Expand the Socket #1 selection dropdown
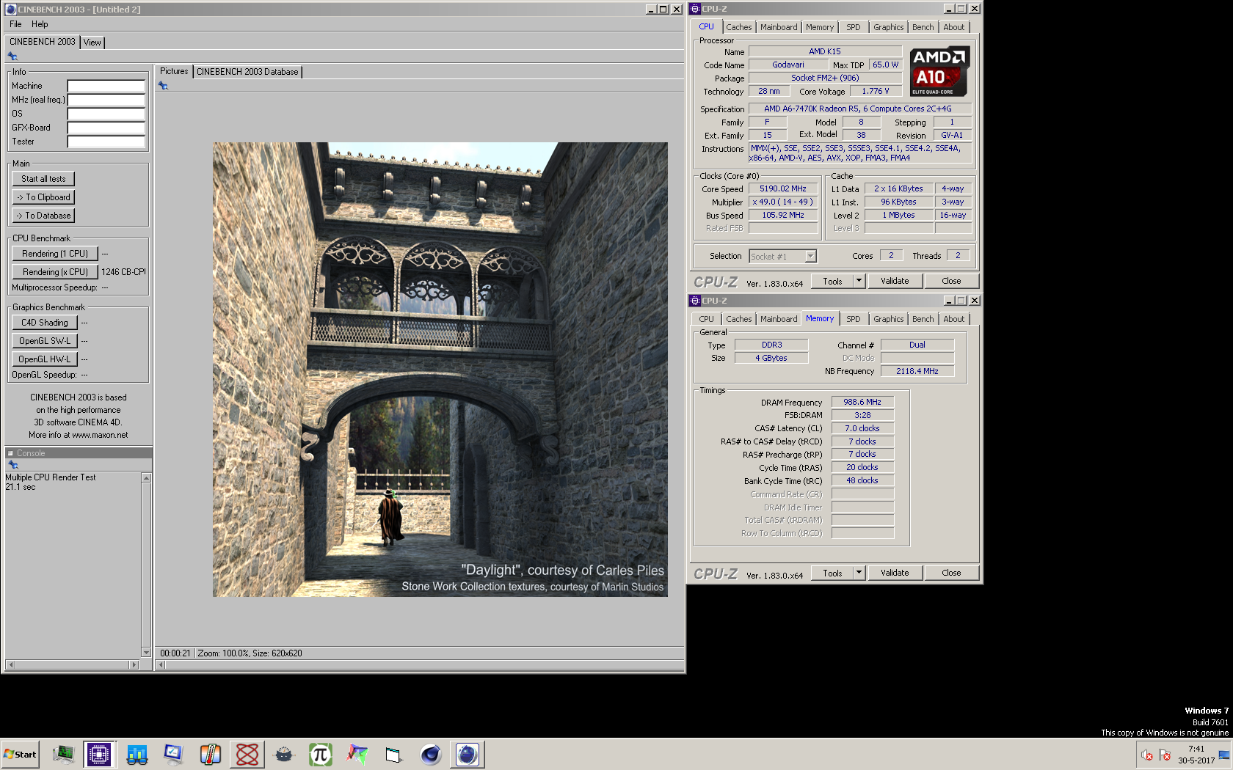 pos(810,256)
